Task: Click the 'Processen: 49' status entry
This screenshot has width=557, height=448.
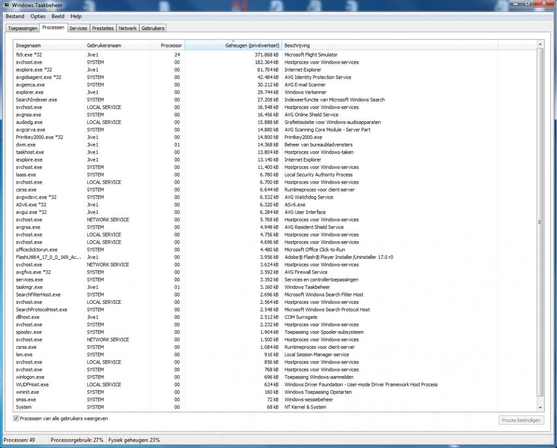Action: tap(19, 440)
